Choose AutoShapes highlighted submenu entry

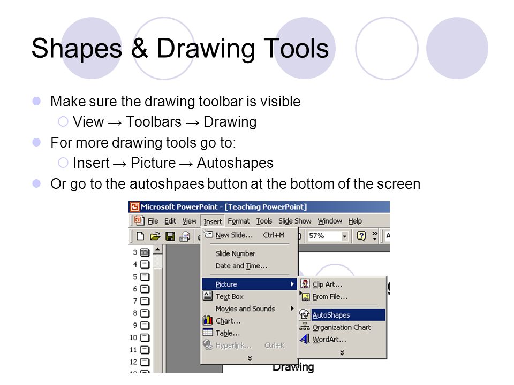click(342, 315)
